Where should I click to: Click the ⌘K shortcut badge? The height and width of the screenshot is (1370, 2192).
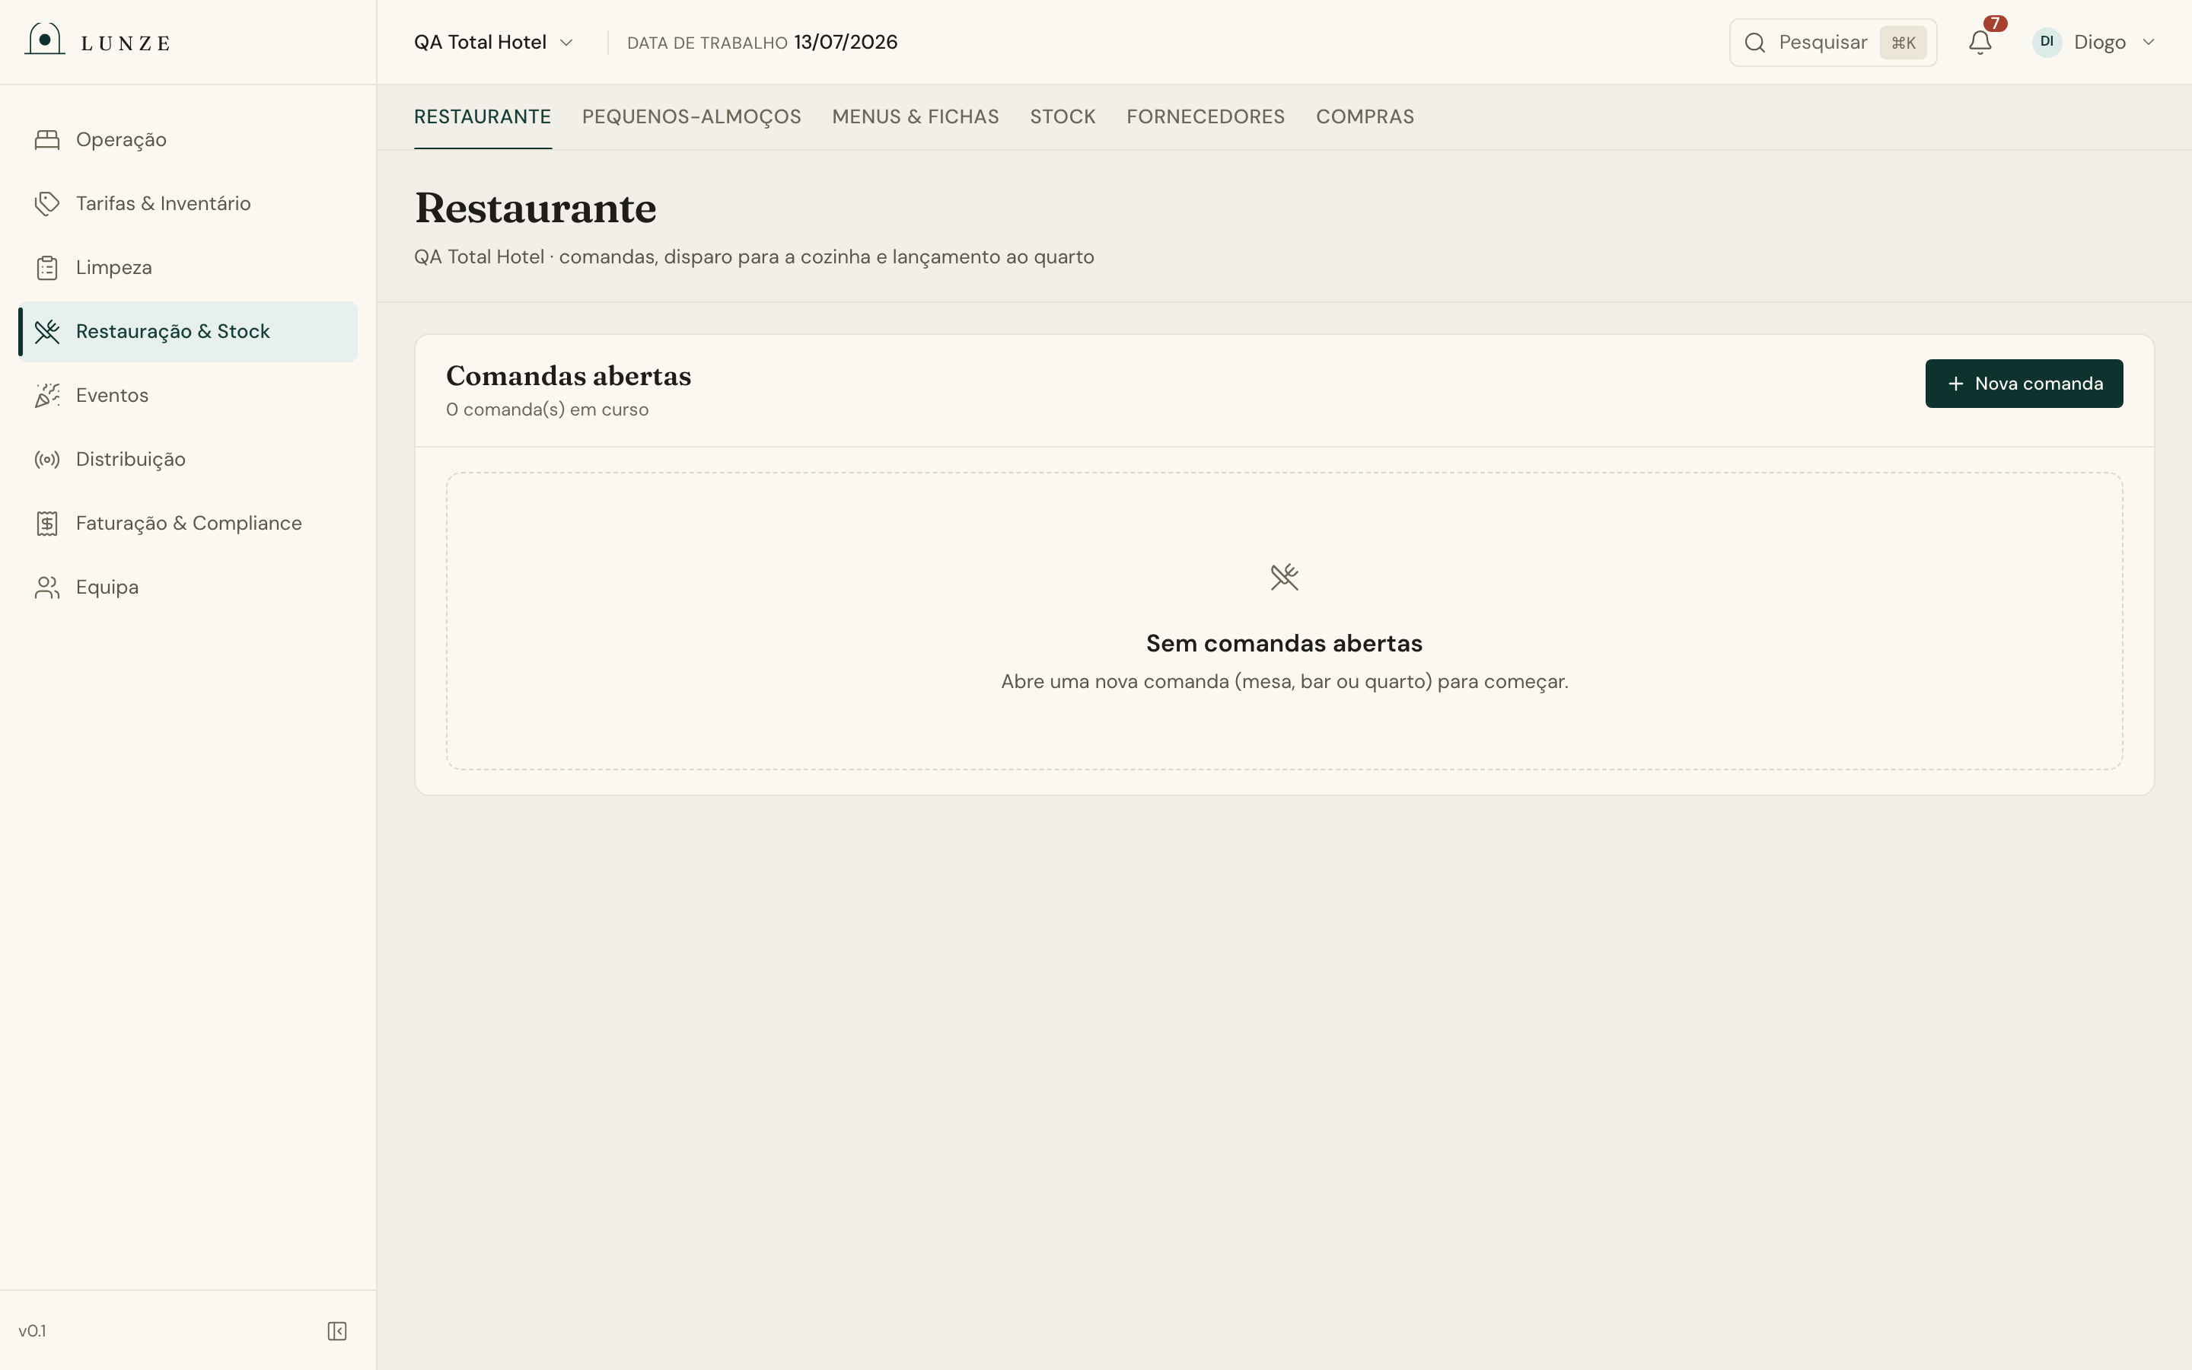point(1903,43)
